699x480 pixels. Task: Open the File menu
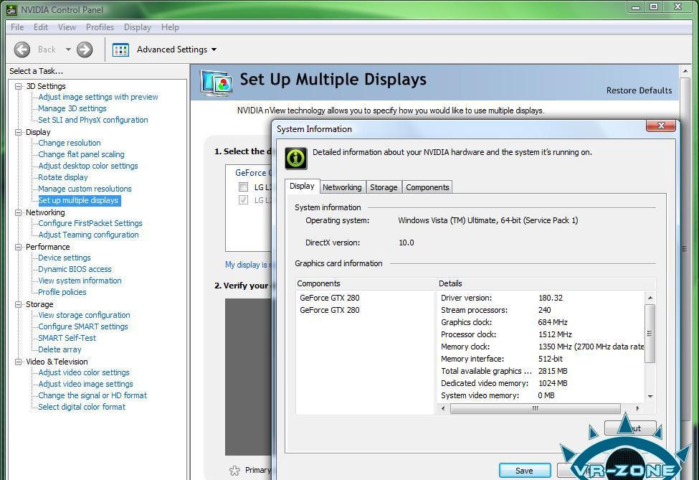(17, 27)
